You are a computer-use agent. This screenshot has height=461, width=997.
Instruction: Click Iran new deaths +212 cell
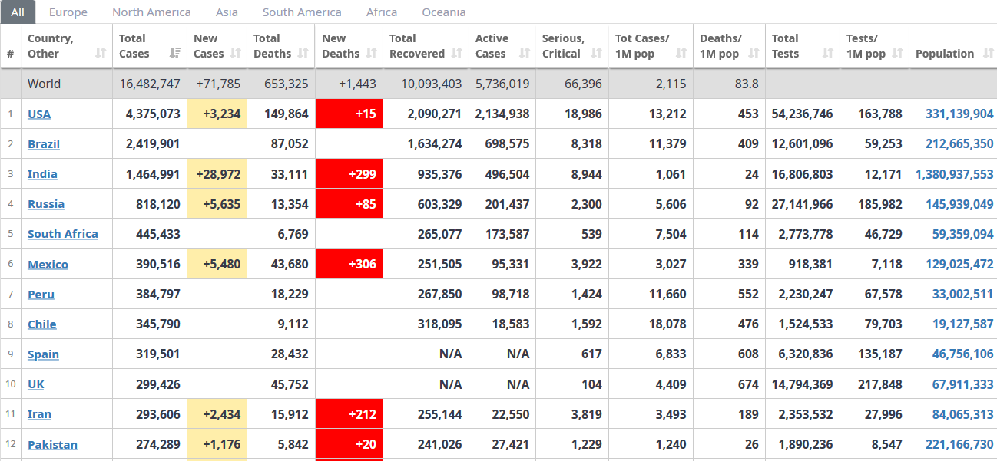pos(349,414)
